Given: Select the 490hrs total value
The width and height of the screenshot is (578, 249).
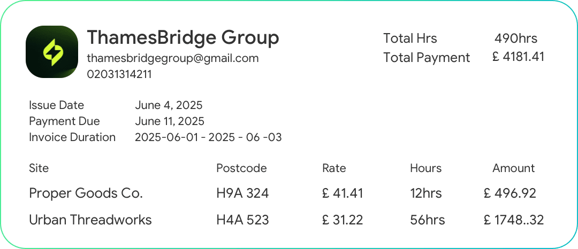Looking at the screenshot, I should (516, 38).
